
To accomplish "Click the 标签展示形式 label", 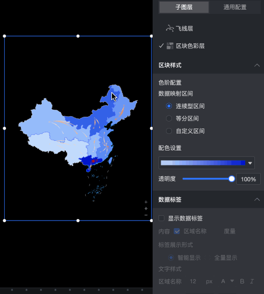I will (x=176, y=245).
